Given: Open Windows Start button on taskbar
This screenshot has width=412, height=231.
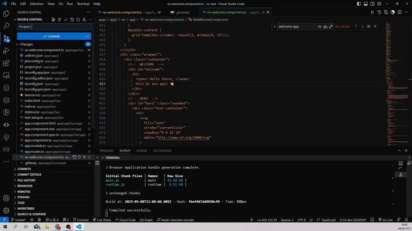Looking at the screenshot, I should 5,227.
